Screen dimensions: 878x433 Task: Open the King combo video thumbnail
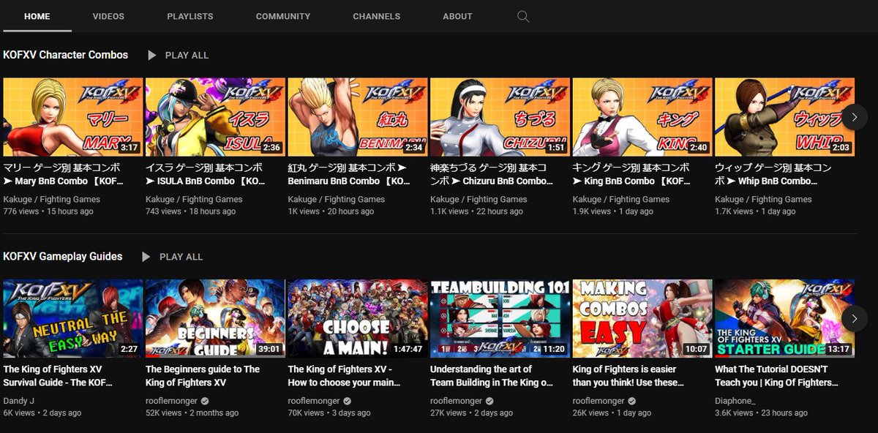click(642, 117)
